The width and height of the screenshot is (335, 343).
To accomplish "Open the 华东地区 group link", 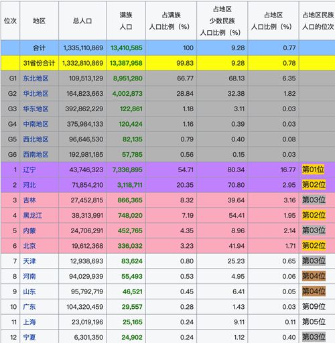I will click(36, 109).
